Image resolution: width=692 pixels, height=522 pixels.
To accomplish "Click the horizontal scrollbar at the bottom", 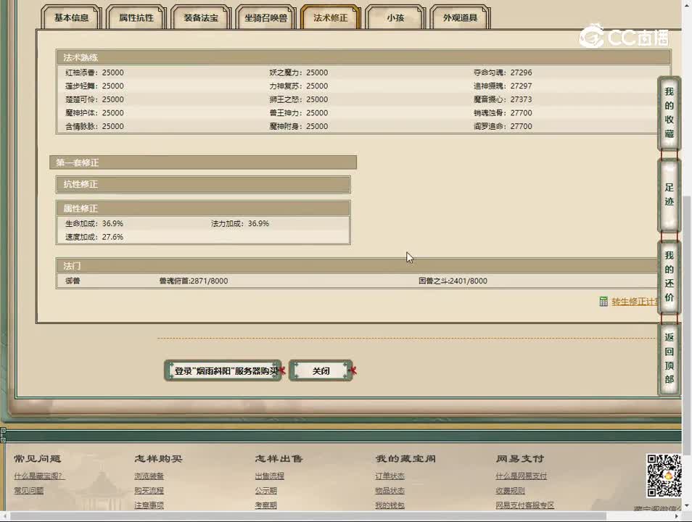I will tap(341, 516).
